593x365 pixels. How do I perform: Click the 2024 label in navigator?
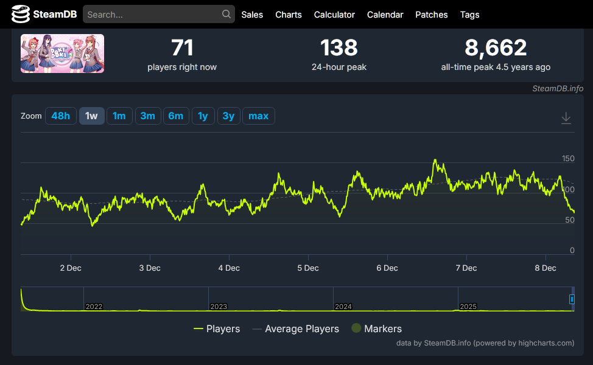pos(343,307)
